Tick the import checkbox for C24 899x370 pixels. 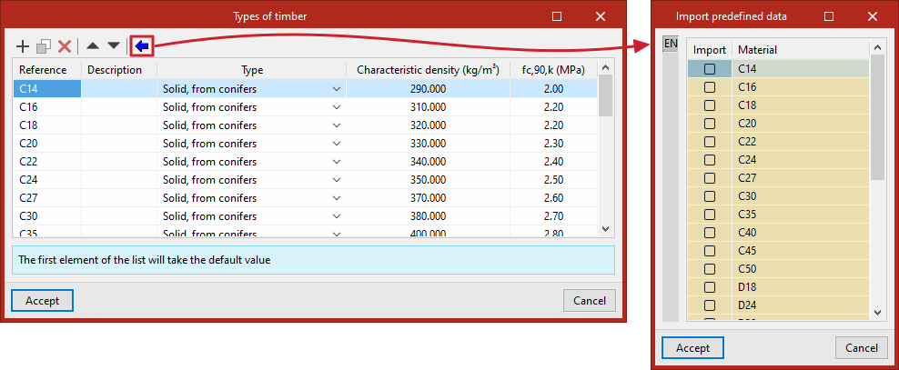point(710,160)
